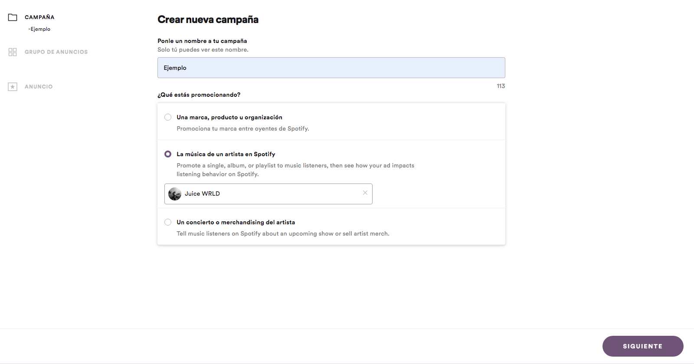The image size is (694, 364).
Task: Click the 113 character counter
Action: tap(501, 86)
